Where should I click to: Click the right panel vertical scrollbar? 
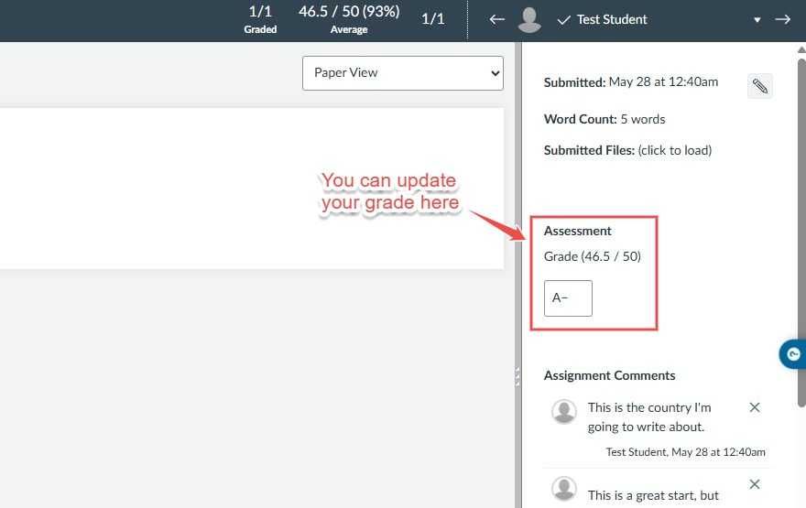pos(801,232)
